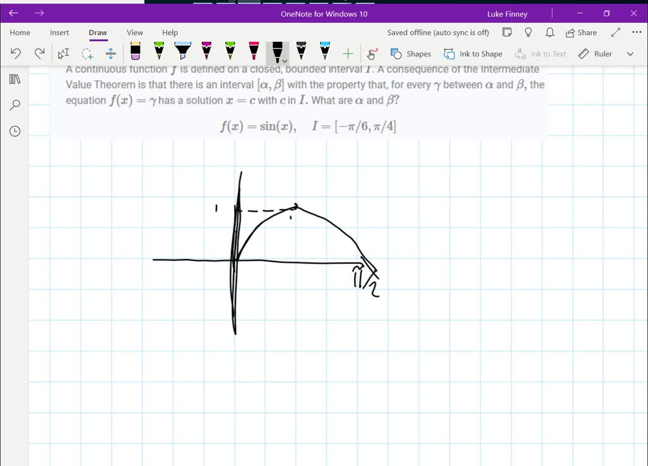Open the Shapes gallery
Image resolution: width=648 pixels, height=466 pixels.
tap(411, 54)
